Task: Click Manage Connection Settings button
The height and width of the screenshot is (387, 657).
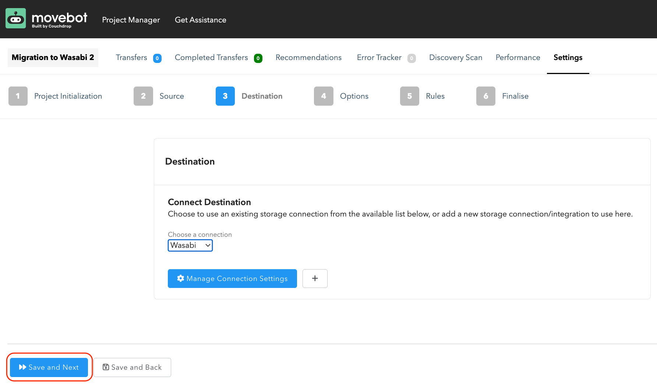Action: tap(232, 278)
